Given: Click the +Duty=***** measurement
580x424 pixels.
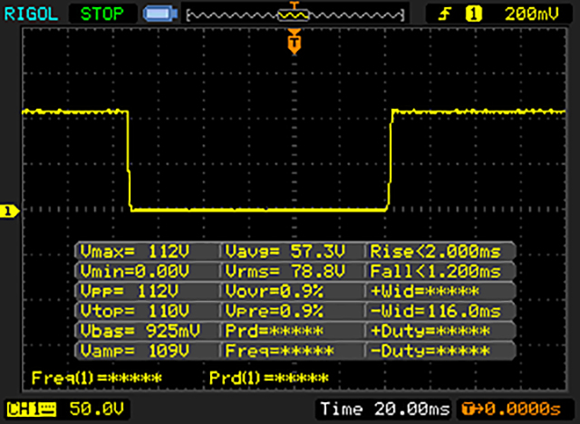Looking at the screenshot, I should coord(430,331).
